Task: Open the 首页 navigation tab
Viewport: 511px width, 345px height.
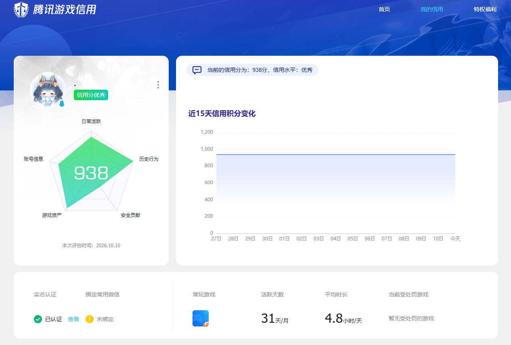Action: (384, 9)
